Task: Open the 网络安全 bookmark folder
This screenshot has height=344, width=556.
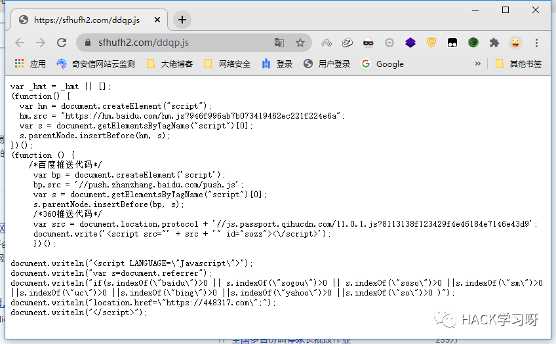Action: pyautogui.click(x=228, y=64)
